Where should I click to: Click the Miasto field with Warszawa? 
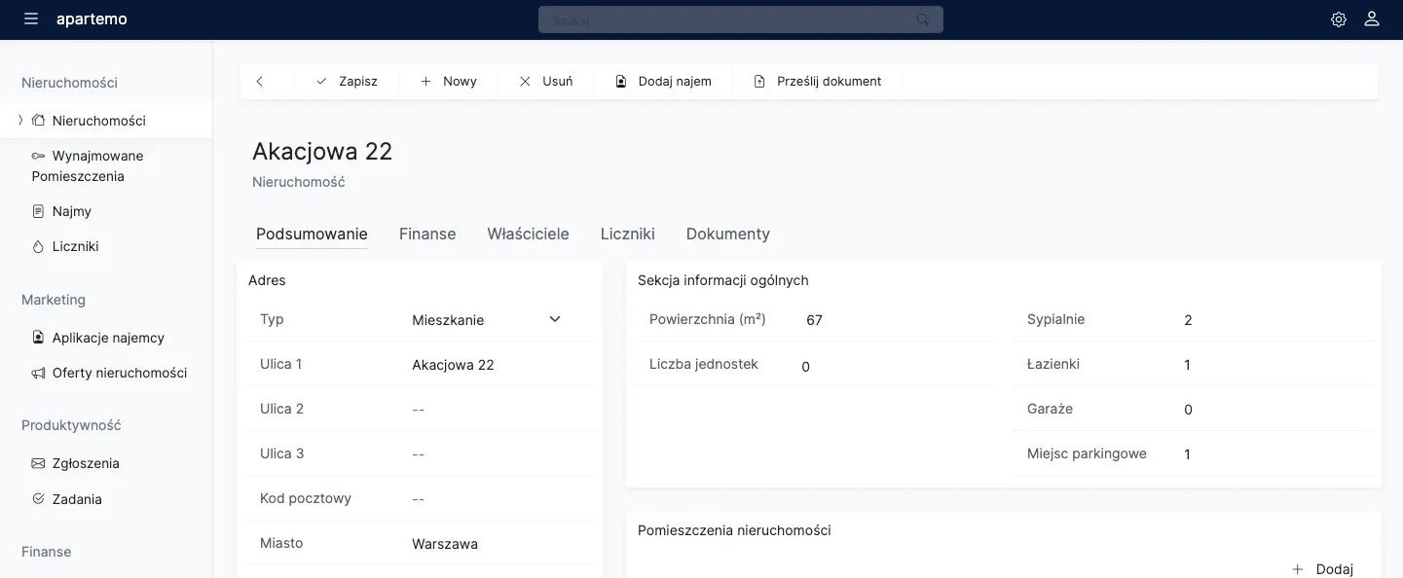coord(497,544)
